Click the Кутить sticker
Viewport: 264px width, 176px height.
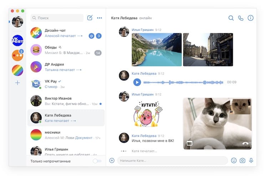tap(148, 114)
